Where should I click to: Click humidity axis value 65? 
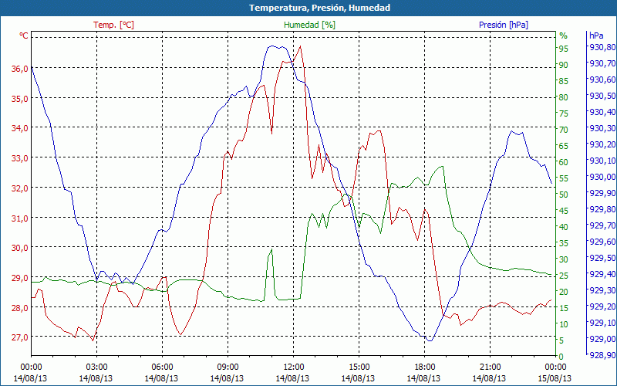click(x=564, y=146)
